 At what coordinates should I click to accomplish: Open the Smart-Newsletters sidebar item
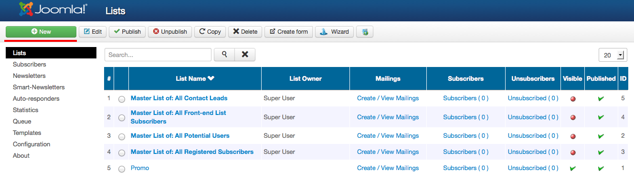click(39, 87)
